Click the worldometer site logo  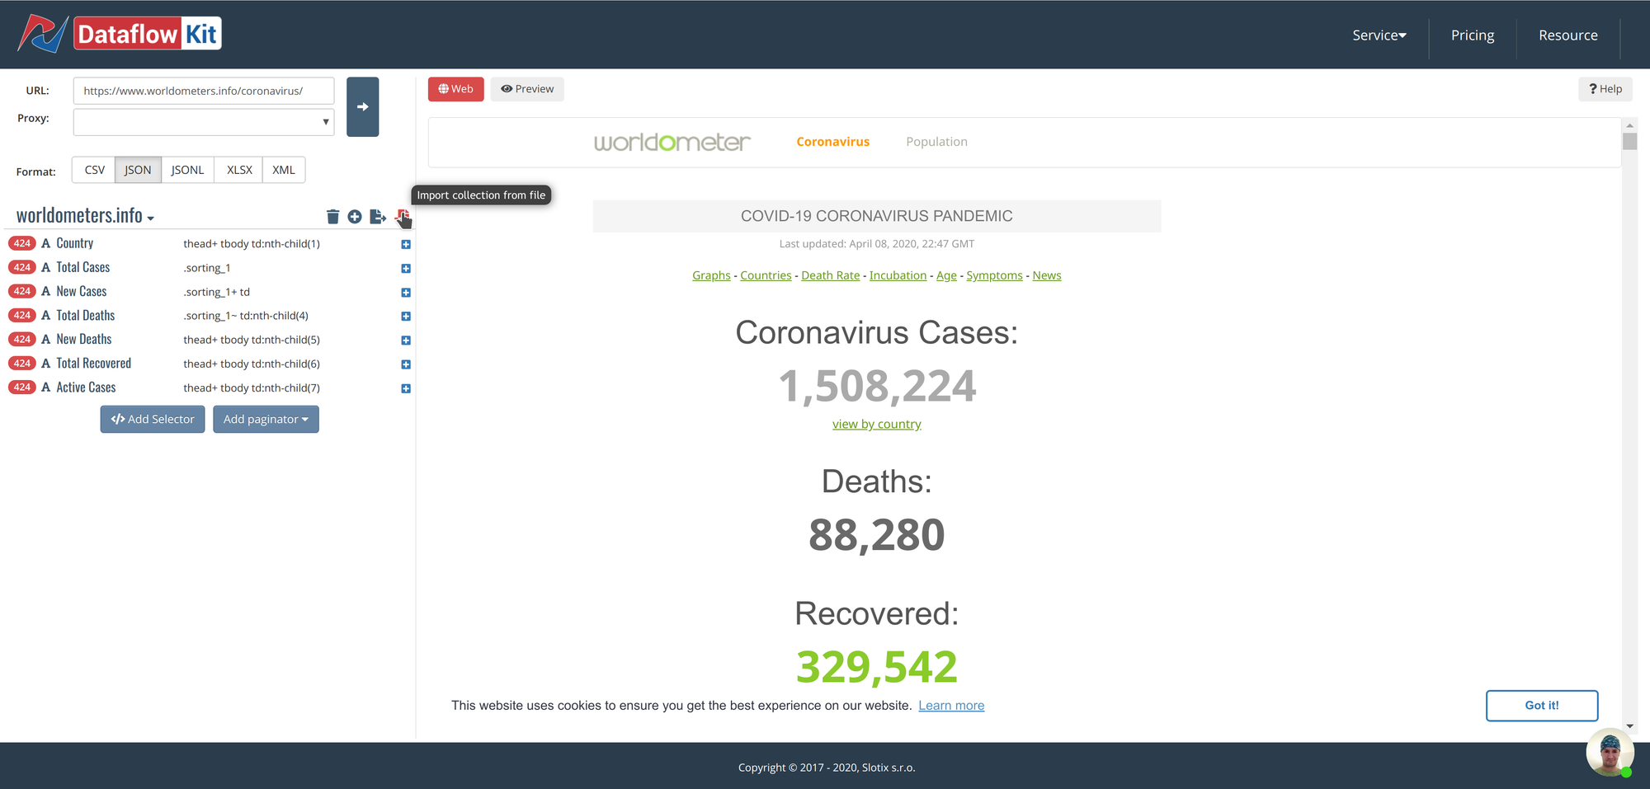(672, 142)
